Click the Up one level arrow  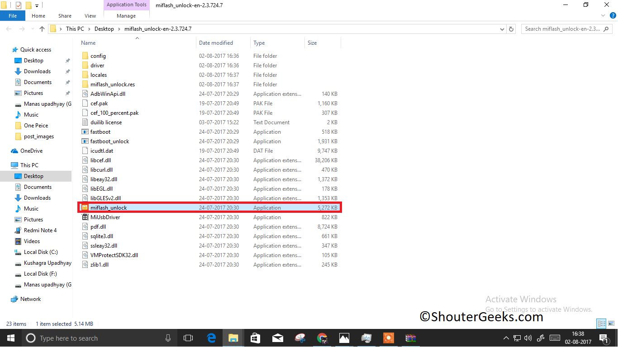point(42,29)
